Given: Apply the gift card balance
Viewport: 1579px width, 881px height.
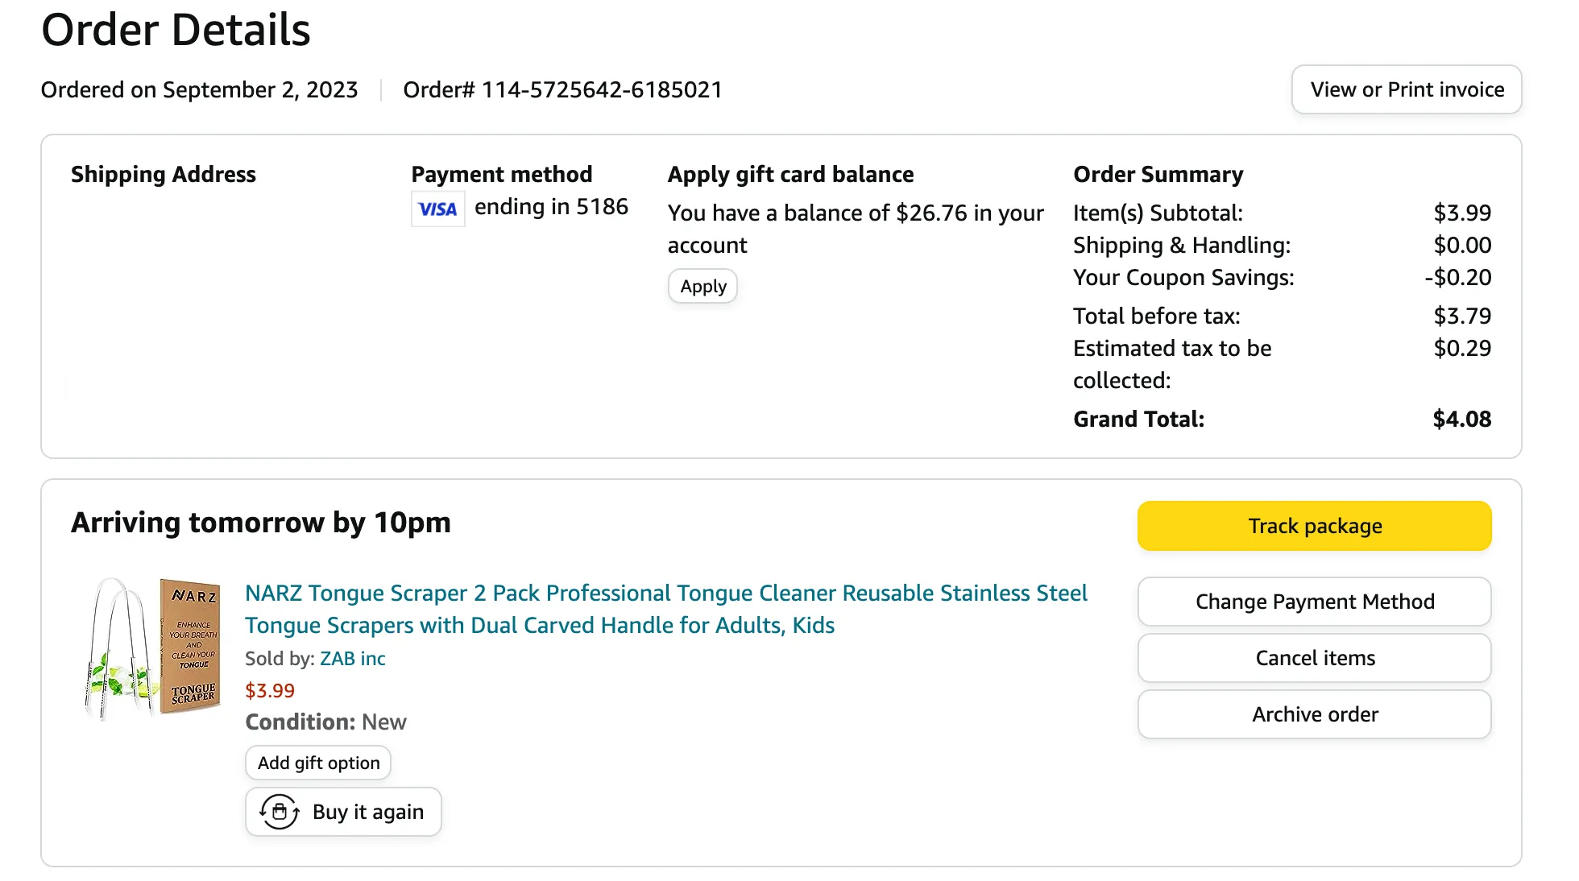Looking at the screenshot, I should [x=702, y=286].
